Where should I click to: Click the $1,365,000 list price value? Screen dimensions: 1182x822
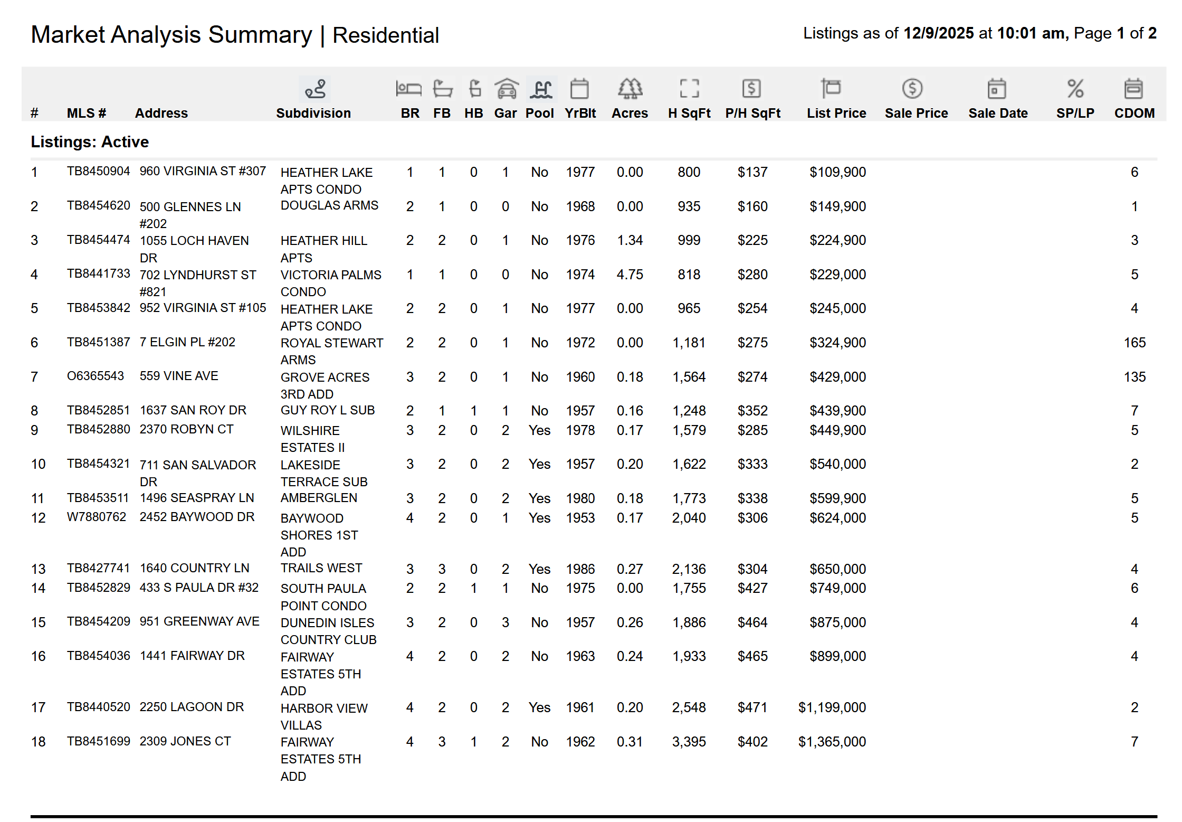click(832, 742)
